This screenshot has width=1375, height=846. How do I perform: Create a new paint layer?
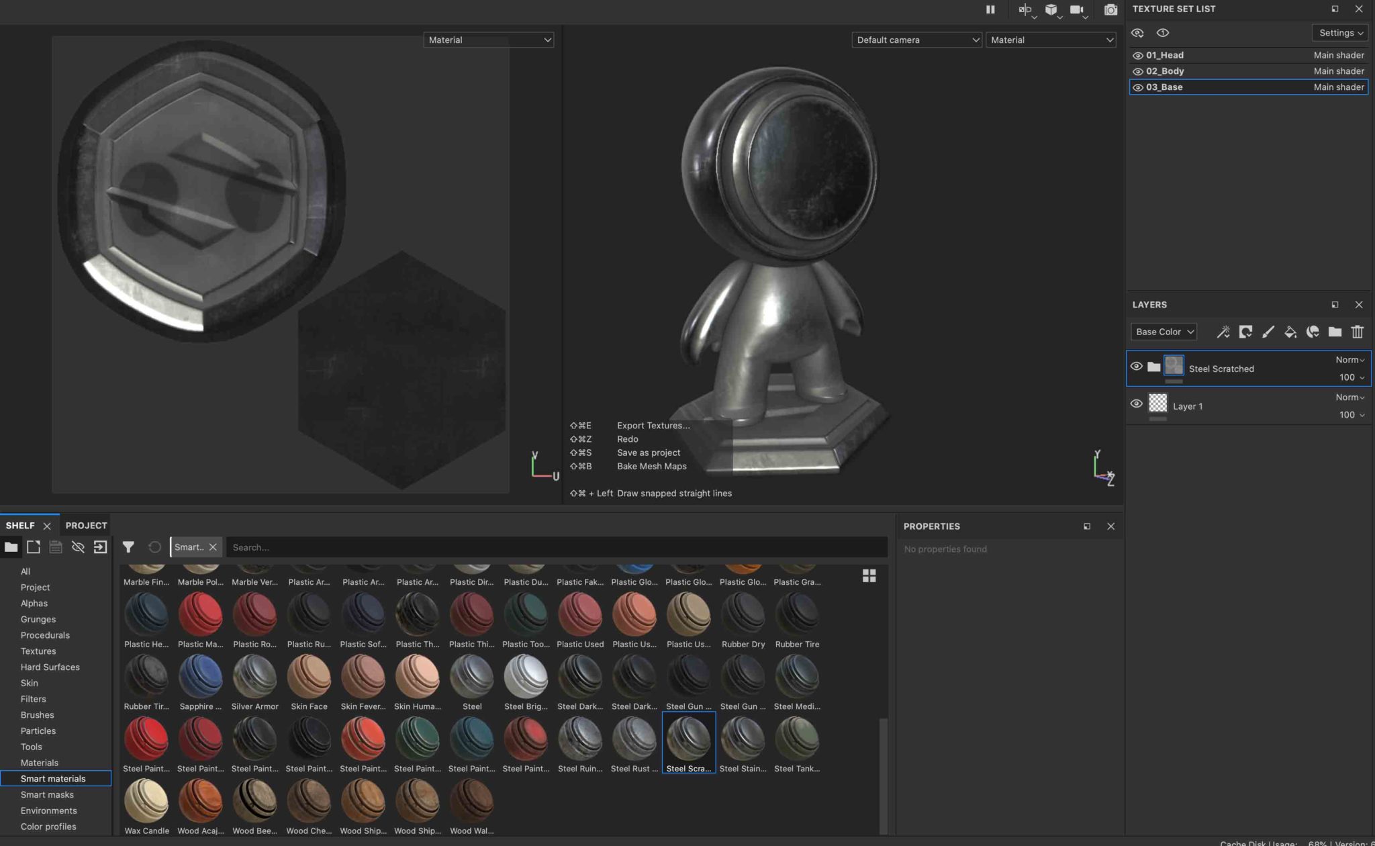pos(1269,332)
